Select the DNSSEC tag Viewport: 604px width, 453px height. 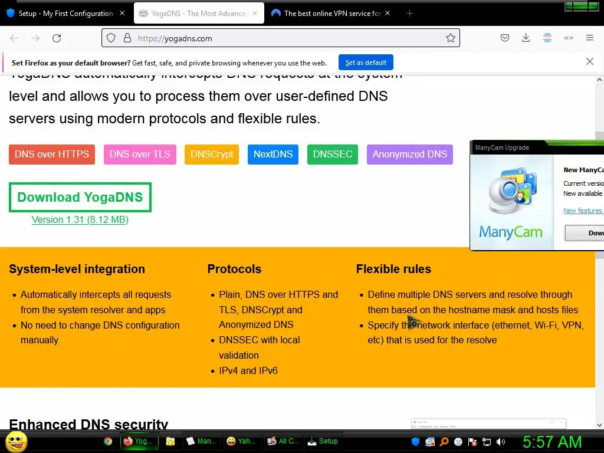(x=333, y=155)
